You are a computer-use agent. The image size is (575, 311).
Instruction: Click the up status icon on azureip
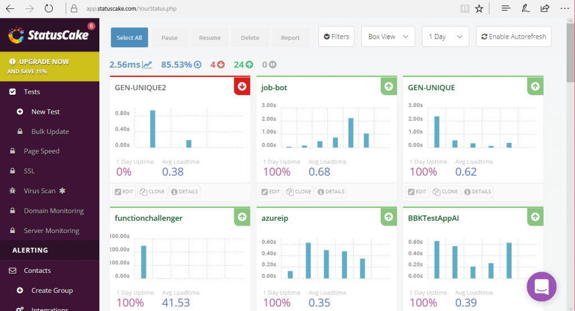[389, 217]
